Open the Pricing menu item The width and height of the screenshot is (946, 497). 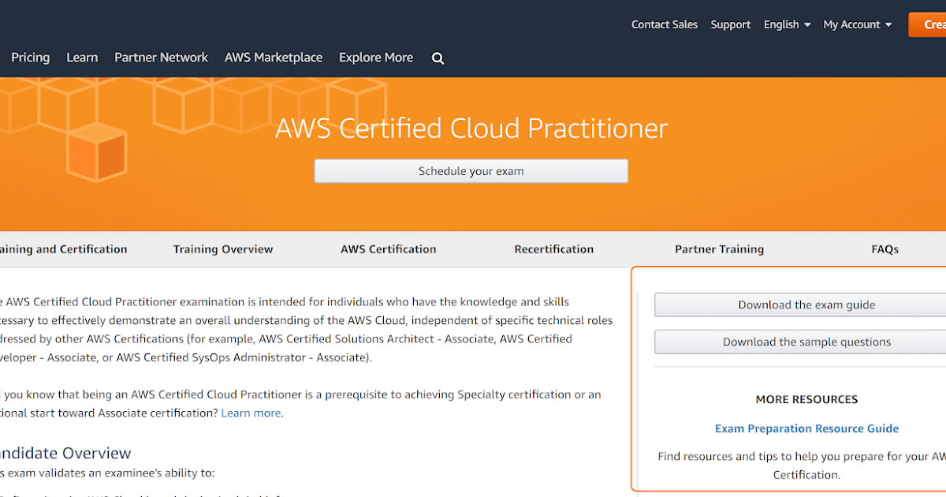point(31,58)
